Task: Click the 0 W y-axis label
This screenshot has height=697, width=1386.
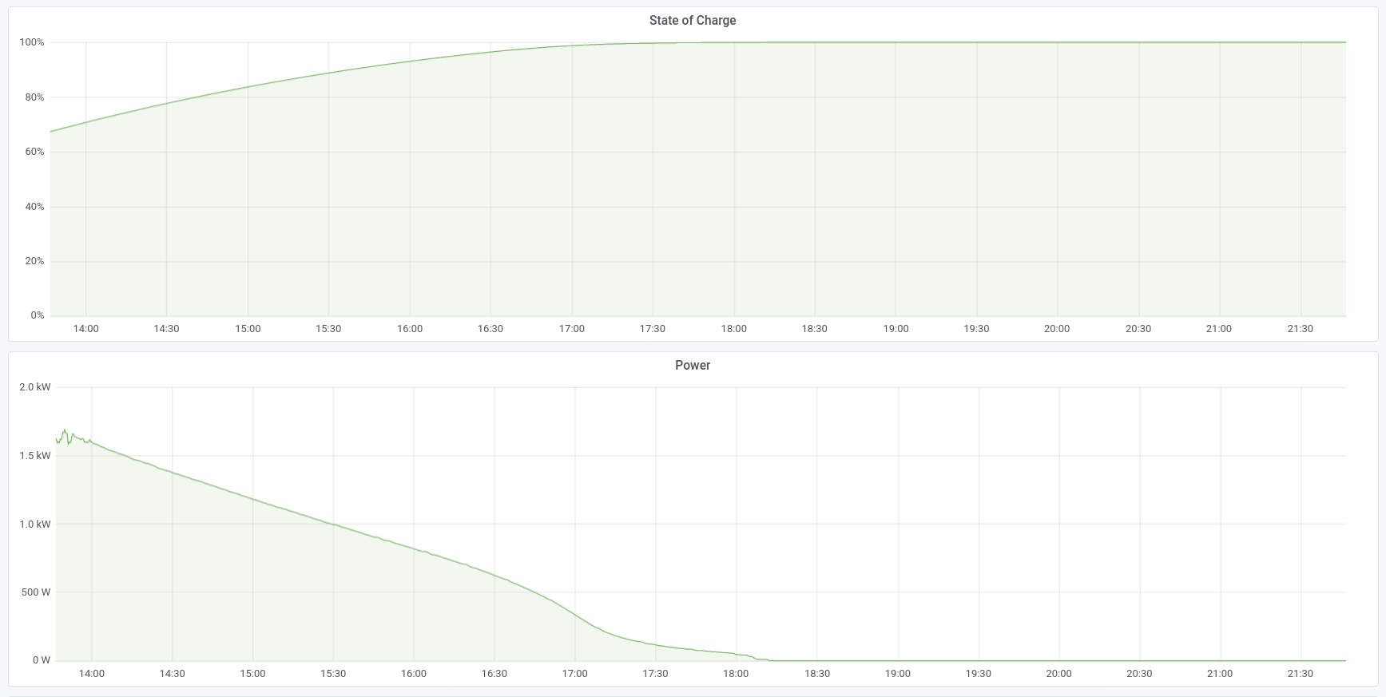Action: tap(41, 660)
